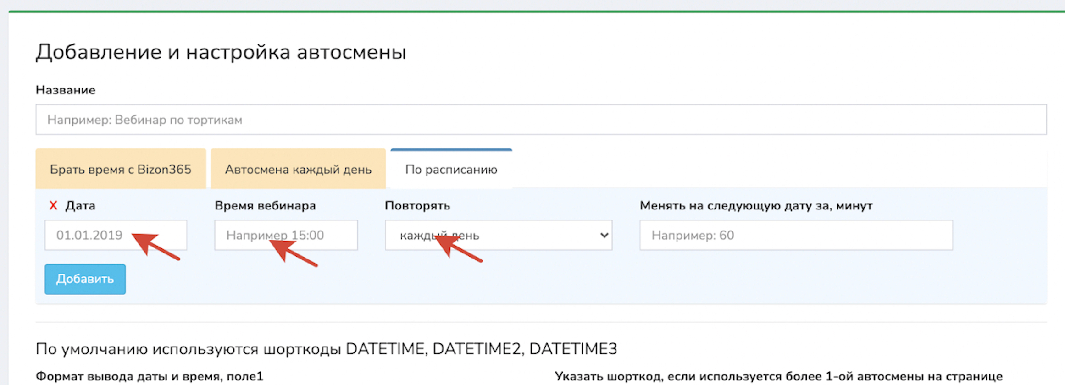This screenshot has width=1065, height=385.
Task: Expand the chevron arrow of Повторять select
Action: pos(604,235)
